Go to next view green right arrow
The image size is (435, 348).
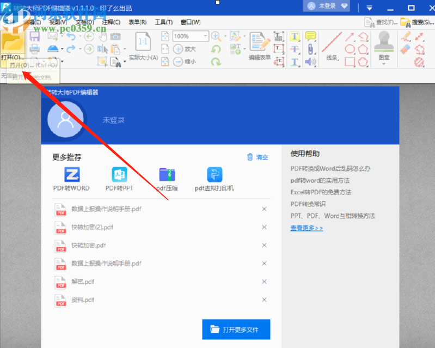click(89, 49)
